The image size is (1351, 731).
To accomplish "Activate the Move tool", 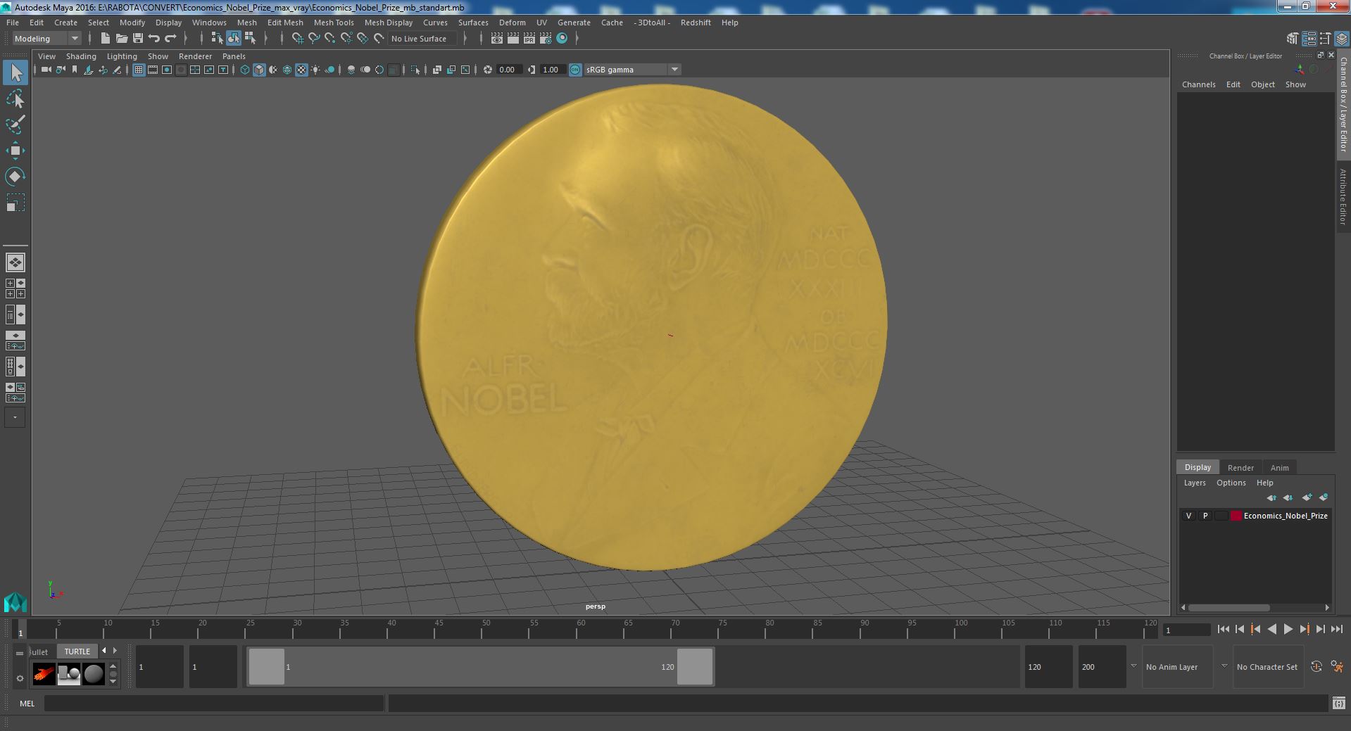I will 15,151.
